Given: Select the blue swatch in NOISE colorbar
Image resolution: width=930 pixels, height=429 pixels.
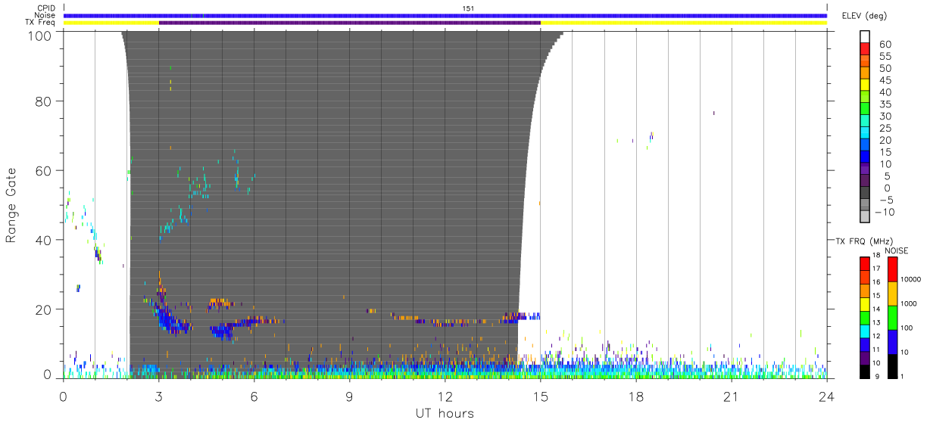Looking at the screenshot, I should point(893,341).
